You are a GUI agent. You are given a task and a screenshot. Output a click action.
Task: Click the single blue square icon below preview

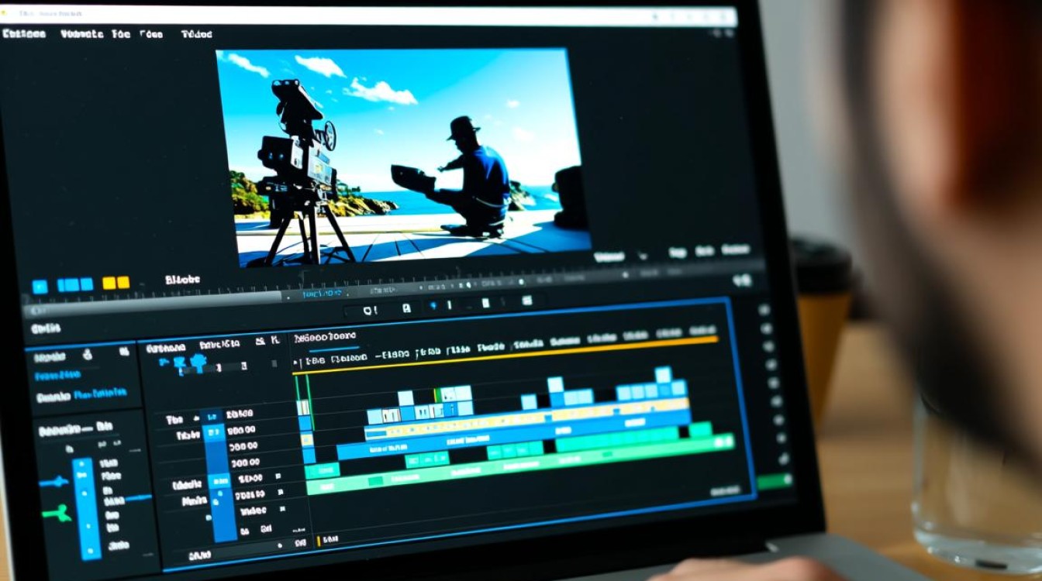pos(39,286)
